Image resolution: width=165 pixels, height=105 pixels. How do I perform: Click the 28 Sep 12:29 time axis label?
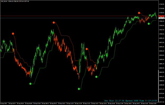(78, 104)
